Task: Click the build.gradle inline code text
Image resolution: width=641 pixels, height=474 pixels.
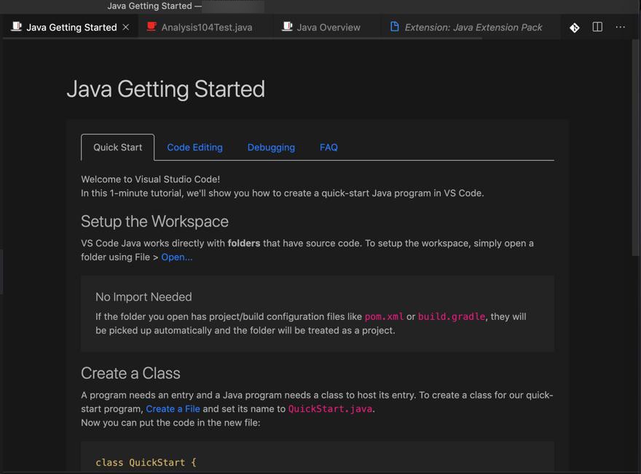Action: tap(451, 317)
